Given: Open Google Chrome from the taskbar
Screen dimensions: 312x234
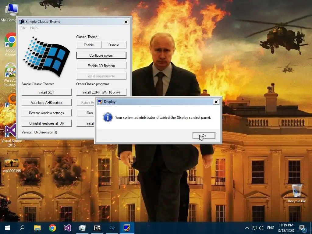Looking at the screenshot, I should [x=52, y=228].
